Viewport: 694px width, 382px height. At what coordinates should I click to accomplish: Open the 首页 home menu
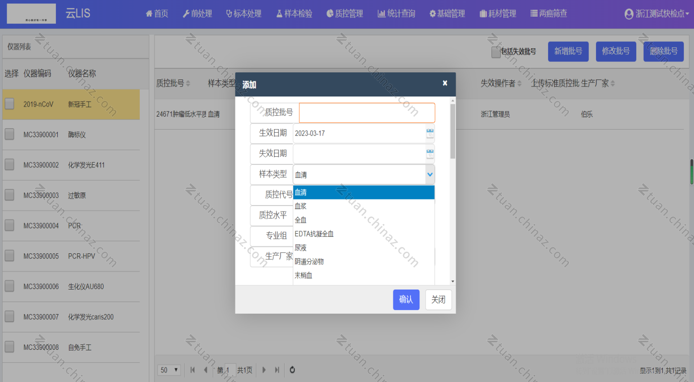(157, 14)
